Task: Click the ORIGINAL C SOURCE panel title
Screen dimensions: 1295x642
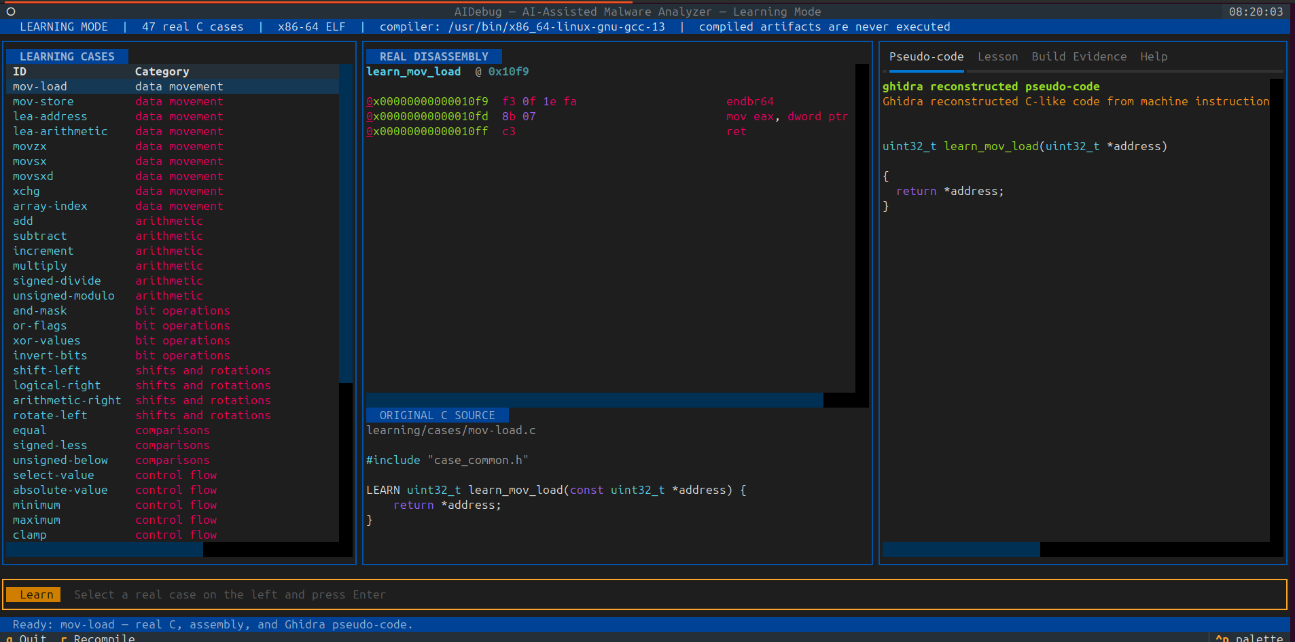Action: (438, 415)
